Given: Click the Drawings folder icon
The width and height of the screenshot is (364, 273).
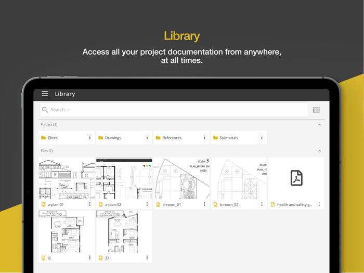Looking at the screenshot, I should [100, 138].
